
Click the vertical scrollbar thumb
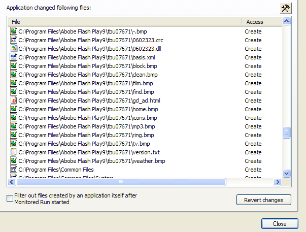tap(287, 132)
